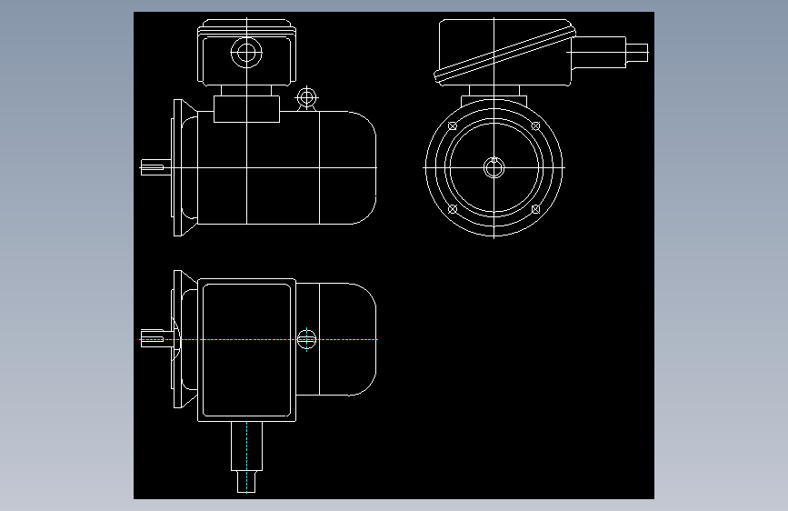Image resolution: width=788 pixels, height=511 pixels.
Task: Select the slanted terminal box lid above the circular flange view
Action: coord(505,55)
